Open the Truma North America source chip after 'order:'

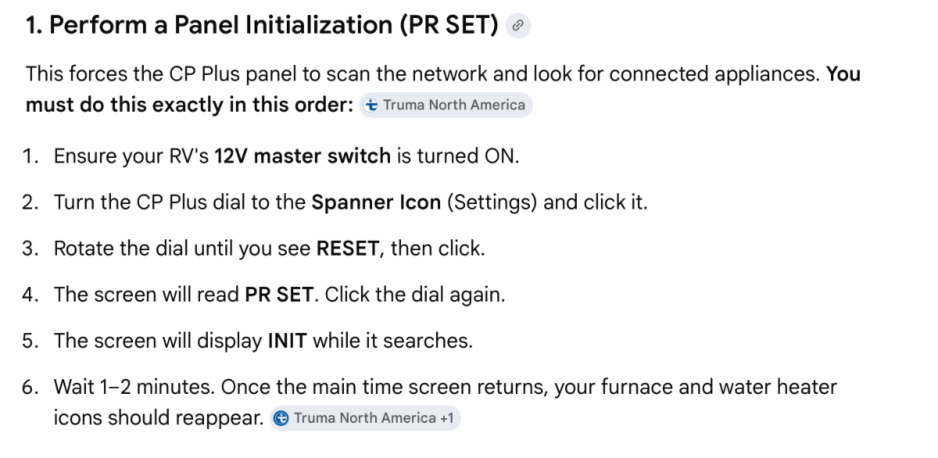tap(446, 106)
